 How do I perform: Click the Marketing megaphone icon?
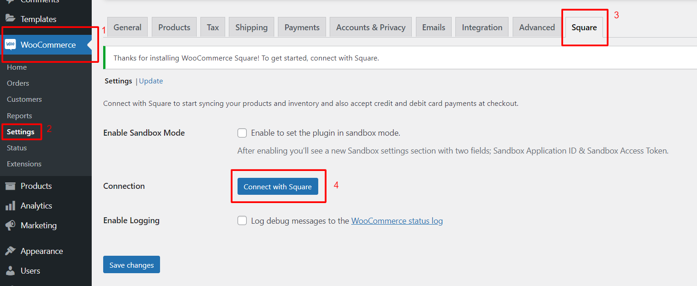[x=10, y=225]
